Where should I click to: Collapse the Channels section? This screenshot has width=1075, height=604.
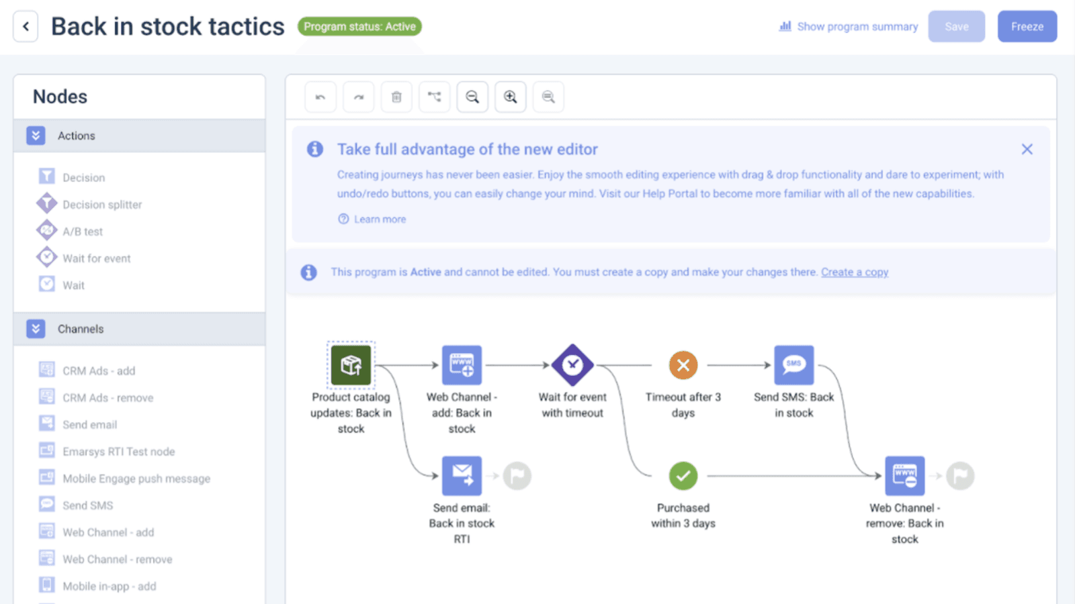pos(34,328)
